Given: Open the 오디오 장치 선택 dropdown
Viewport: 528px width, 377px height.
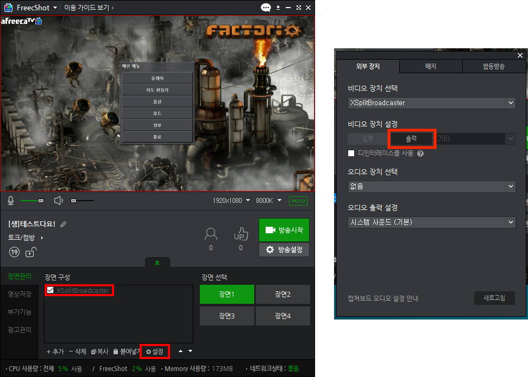Looking at the screenshot, I should 431,186.
